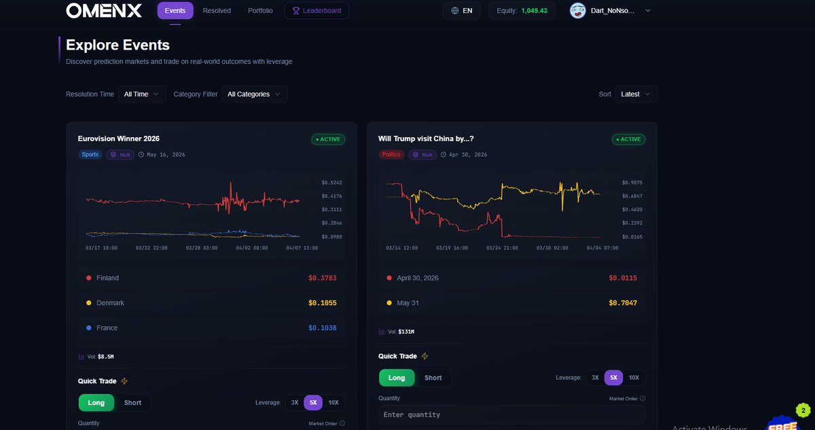Open the Resolution Time All Time dropdown
The image size is (815, 430).
tap(141, 94)
